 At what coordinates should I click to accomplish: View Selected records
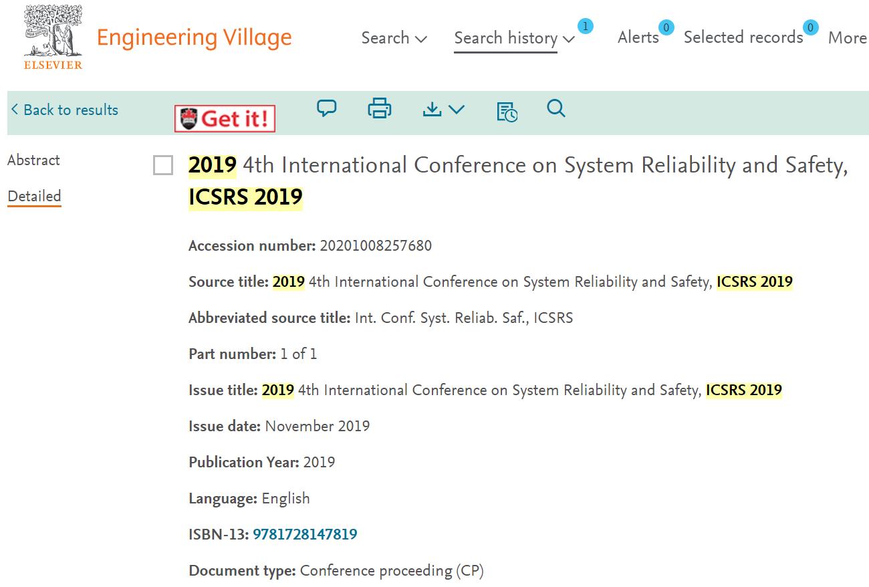(743, 37)
